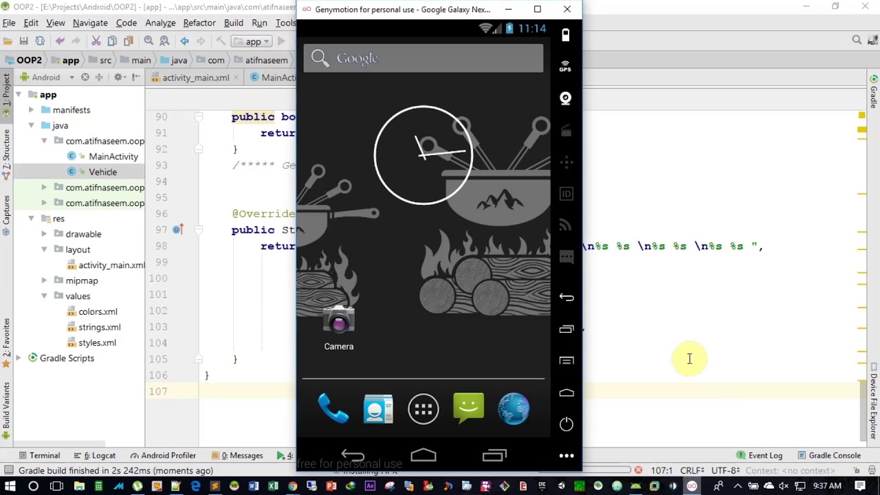The height and width of the screenshot is (495, 880).
Task: Collapse the values folder
Action: (44, 296)
